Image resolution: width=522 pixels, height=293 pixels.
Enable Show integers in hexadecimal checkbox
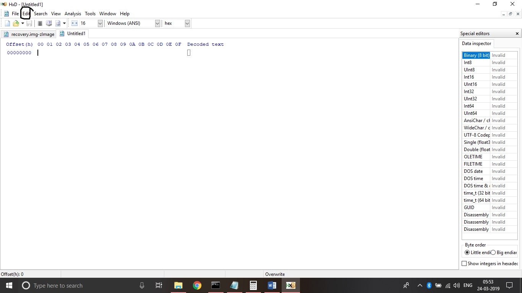(464, 264)
